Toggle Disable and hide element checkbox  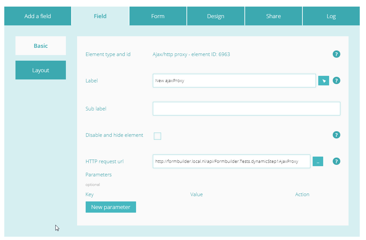tap(157, 136)
